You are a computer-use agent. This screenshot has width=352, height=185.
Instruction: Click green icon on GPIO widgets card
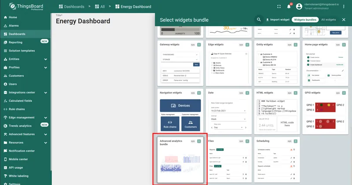coord(344,93)
